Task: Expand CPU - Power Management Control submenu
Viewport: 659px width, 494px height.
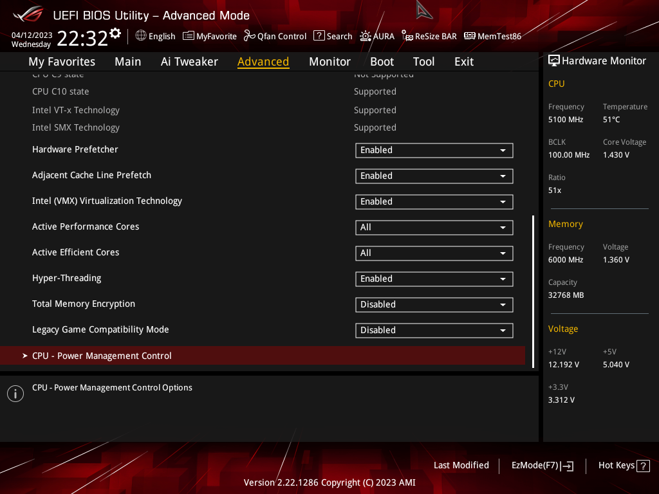Action: click(263, 356)
